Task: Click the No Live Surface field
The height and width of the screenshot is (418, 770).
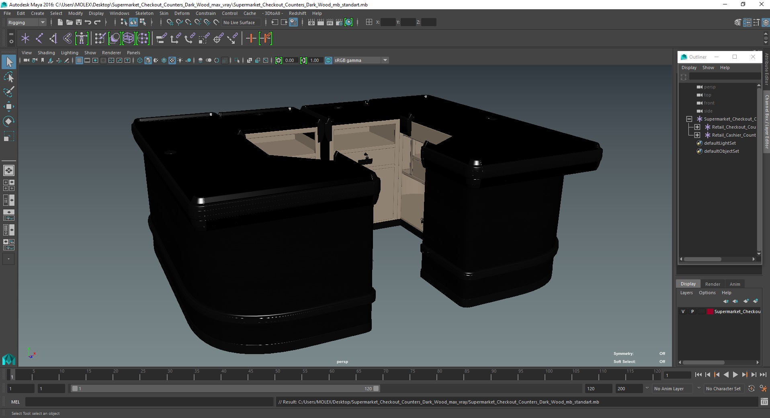Action: (x=240, y=23)
